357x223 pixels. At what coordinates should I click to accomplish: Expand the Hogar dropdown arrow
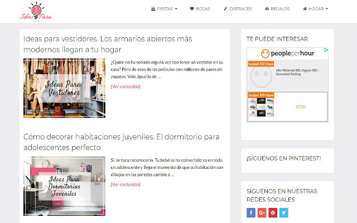point(327,9)
